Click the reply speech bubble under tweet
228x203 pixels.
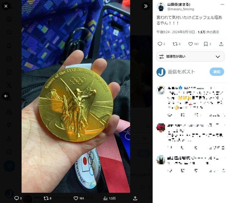[x=160, y=44]
